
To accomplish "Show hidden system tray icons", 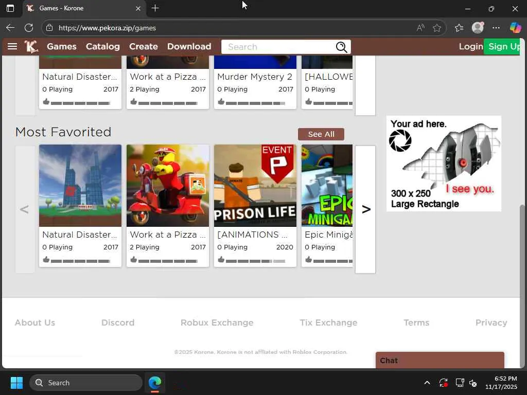I will [427, 383].
